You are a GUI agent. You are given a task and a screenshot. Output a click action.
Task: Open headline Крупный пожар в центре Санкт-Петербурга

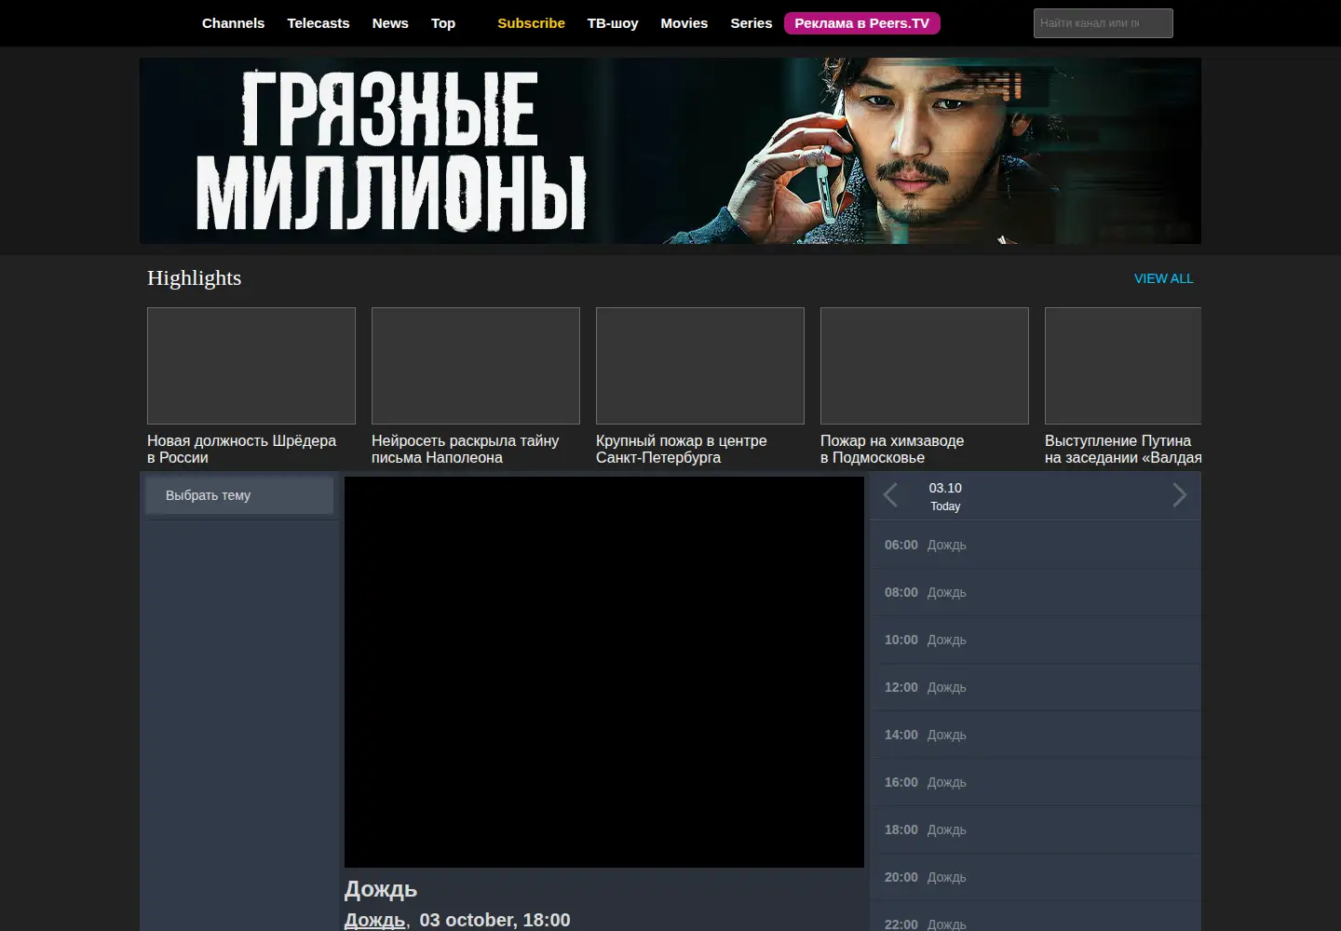coord(682,449)
